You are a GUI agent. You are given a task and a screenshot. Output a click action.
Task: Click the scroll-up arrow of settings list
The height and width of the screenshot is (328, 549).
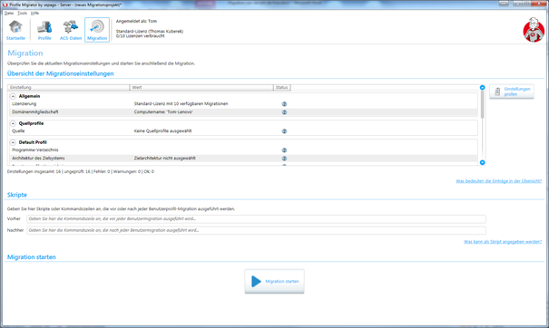pos(482,87)
